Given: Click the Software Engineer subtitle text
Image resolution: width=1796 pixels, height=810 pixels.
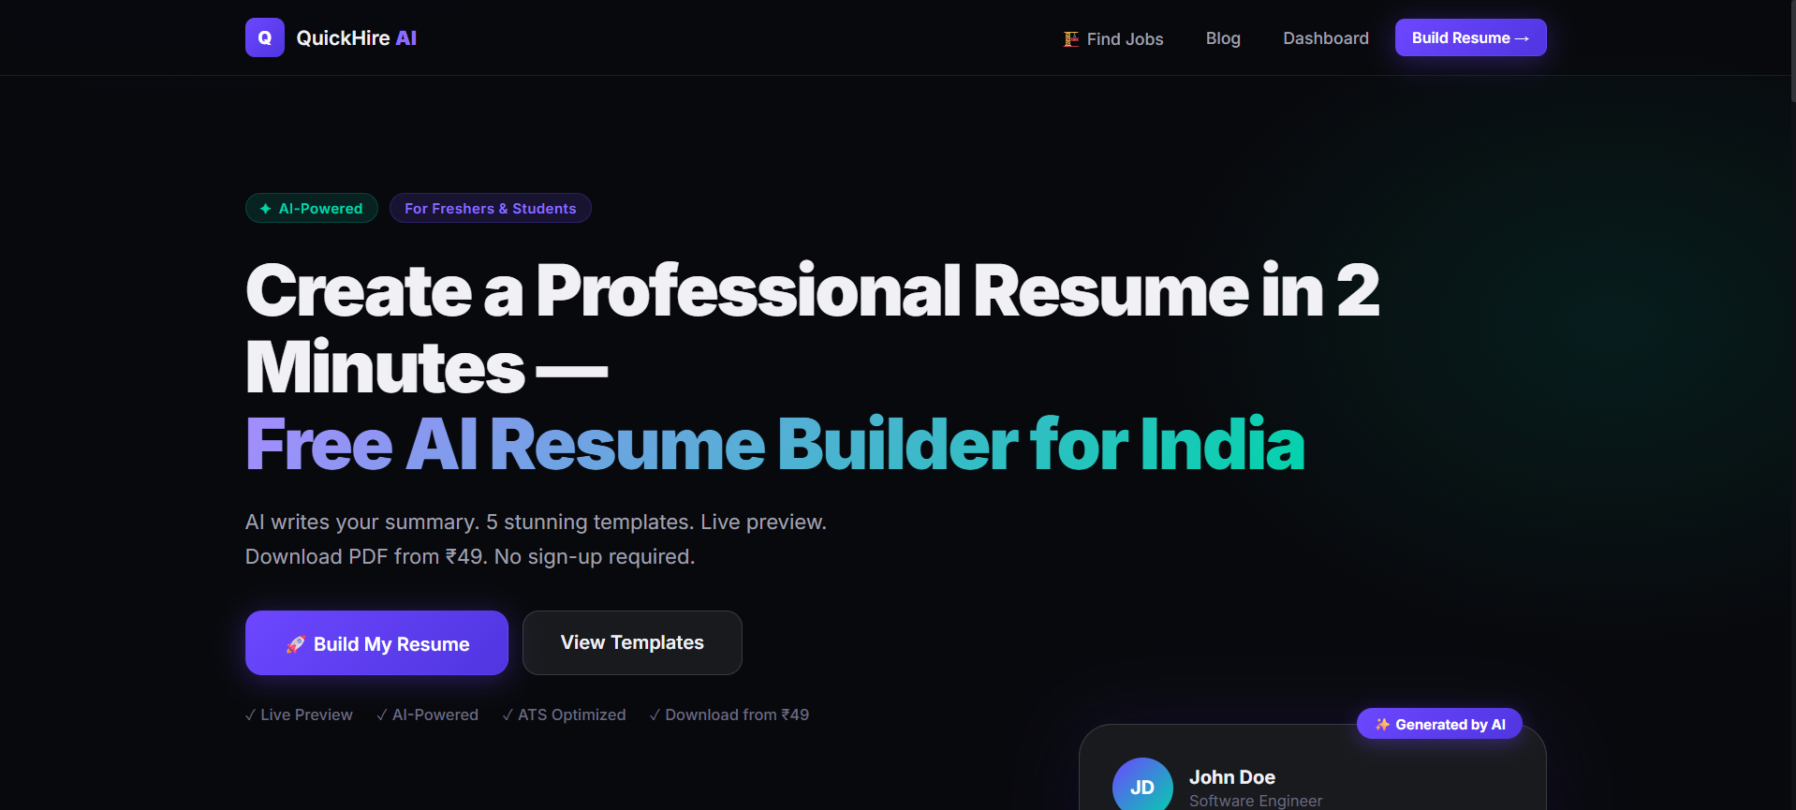Looking at the screenshot, I should pyautogui.click(x=1256, y=801).
